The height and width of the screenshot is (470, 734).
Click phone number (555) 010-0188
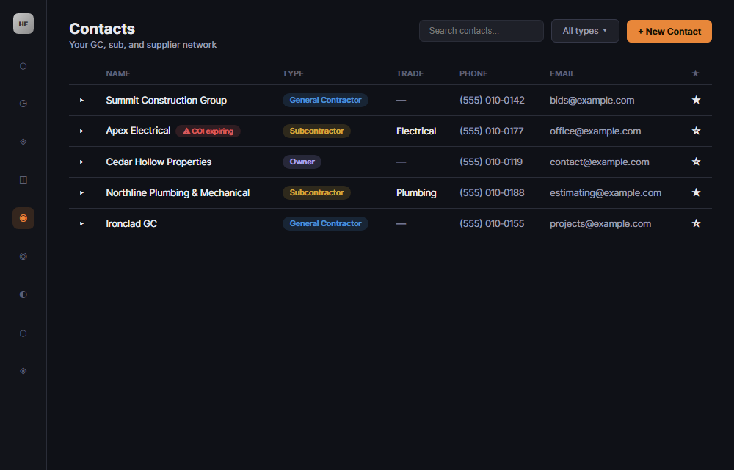pyautogui.click(x=492, y=193)
